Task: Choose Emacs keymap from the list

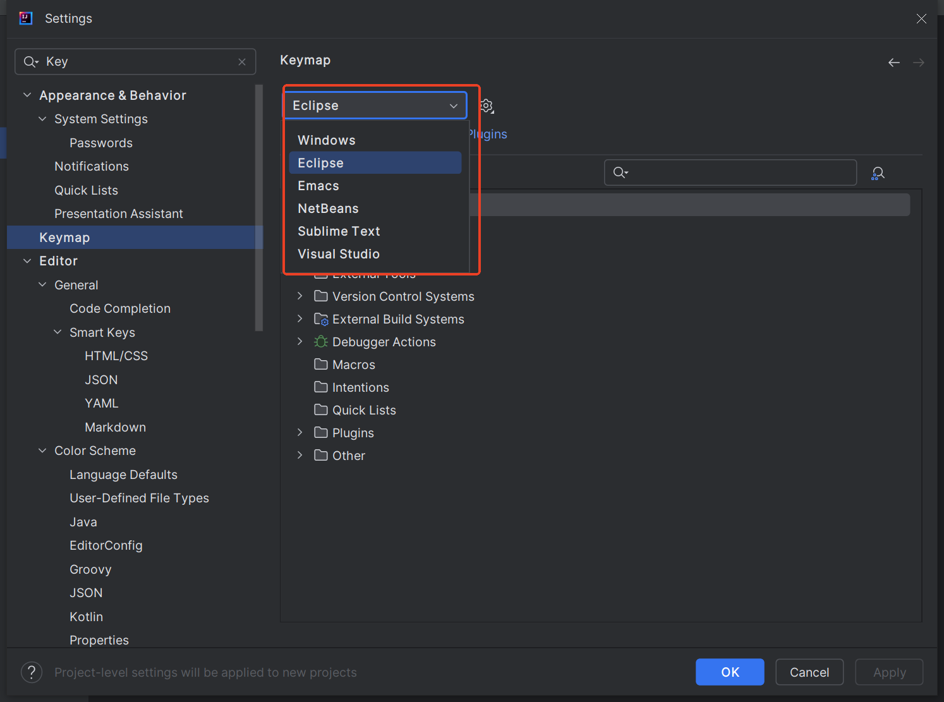Action: 375,186
